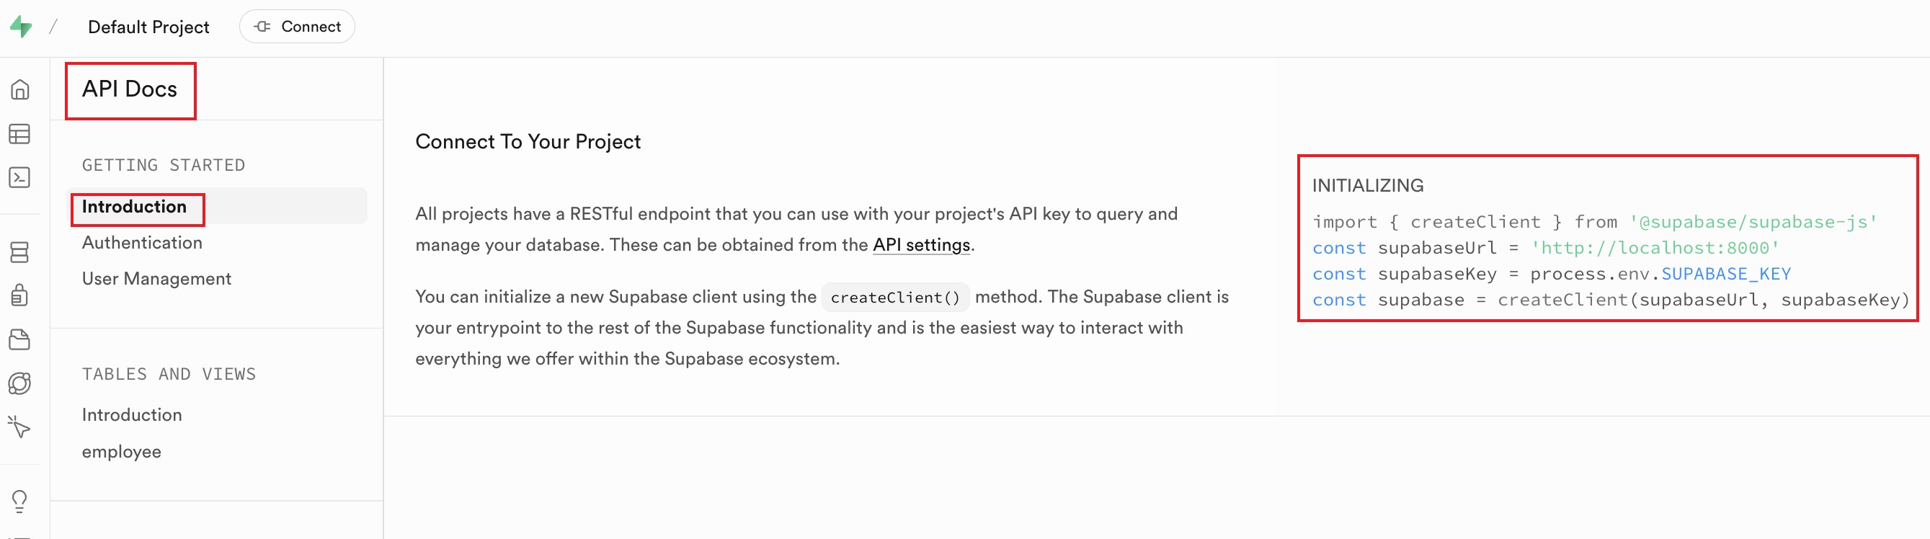Open the SQL Editor terminal icon

(x=20, y=177)
